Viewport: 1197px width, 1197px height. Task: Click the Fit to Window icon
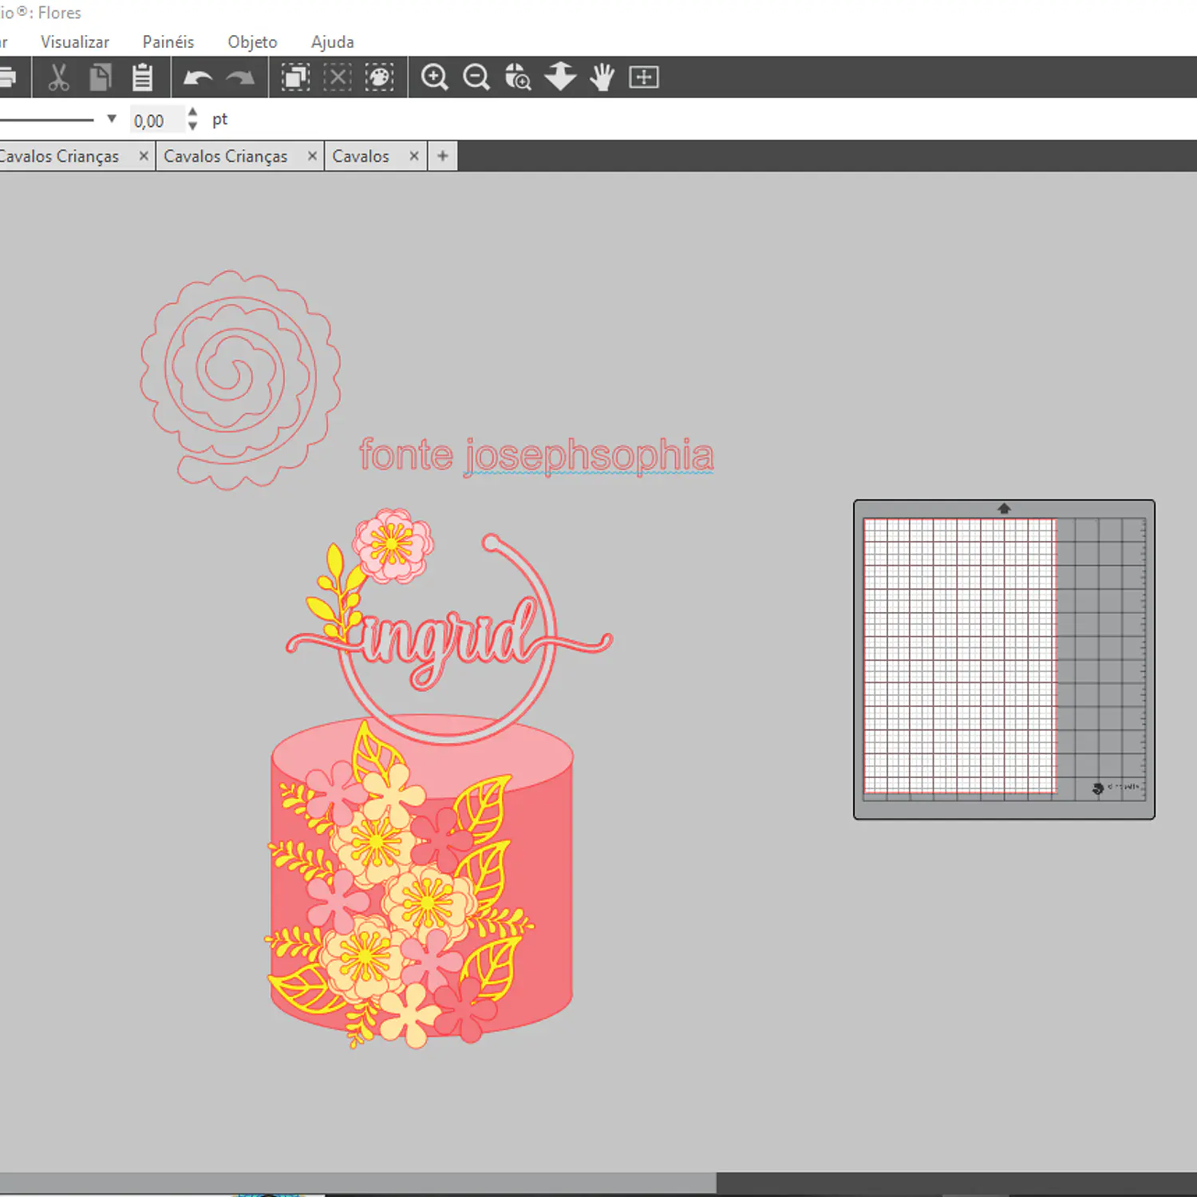[644, 77]
